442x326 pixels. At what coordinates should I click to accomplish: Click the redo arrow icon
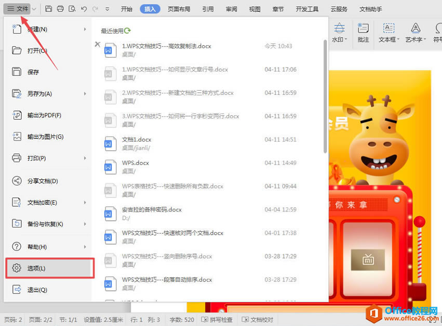point(95,9)
